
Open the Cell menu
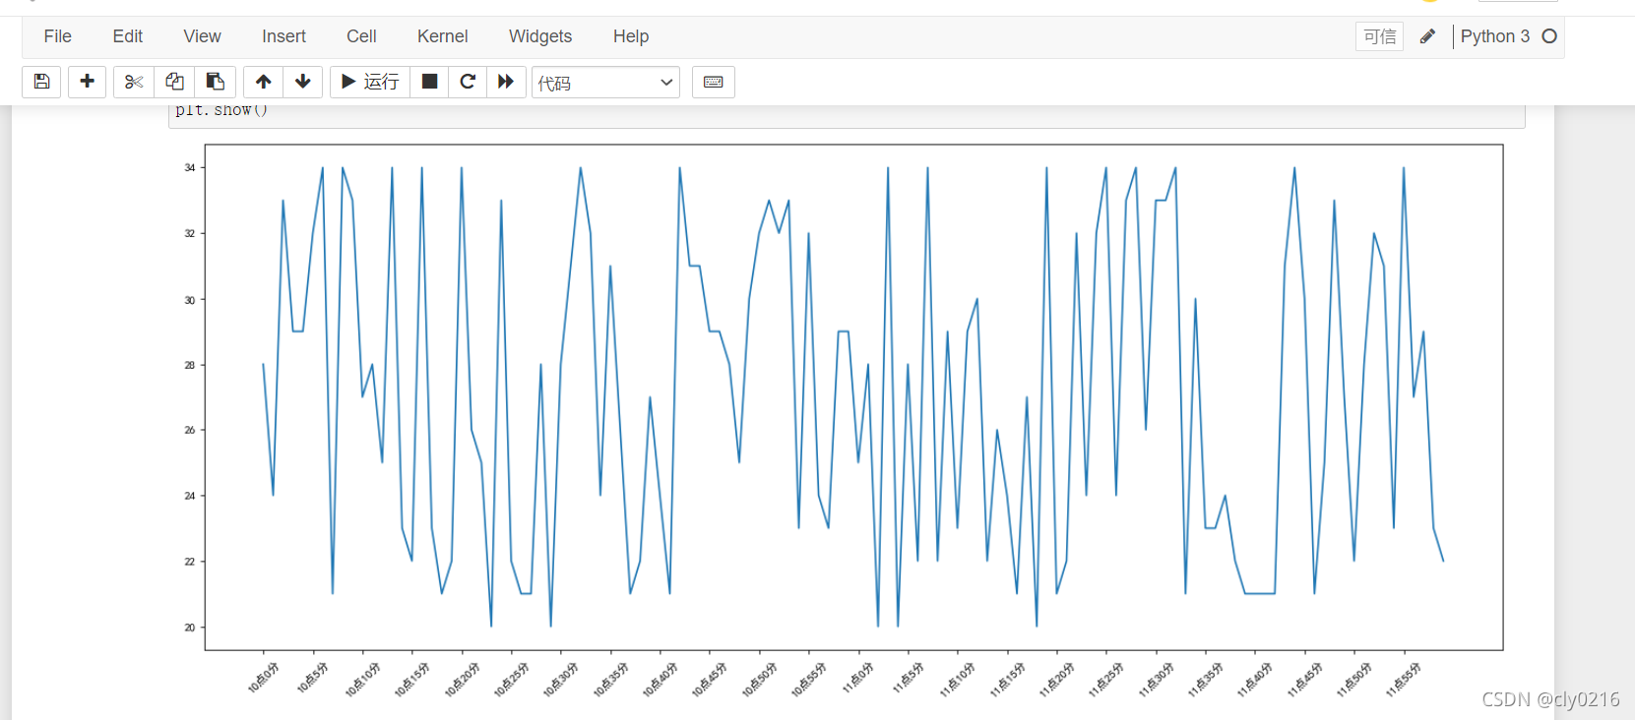(x=361, y=36)
